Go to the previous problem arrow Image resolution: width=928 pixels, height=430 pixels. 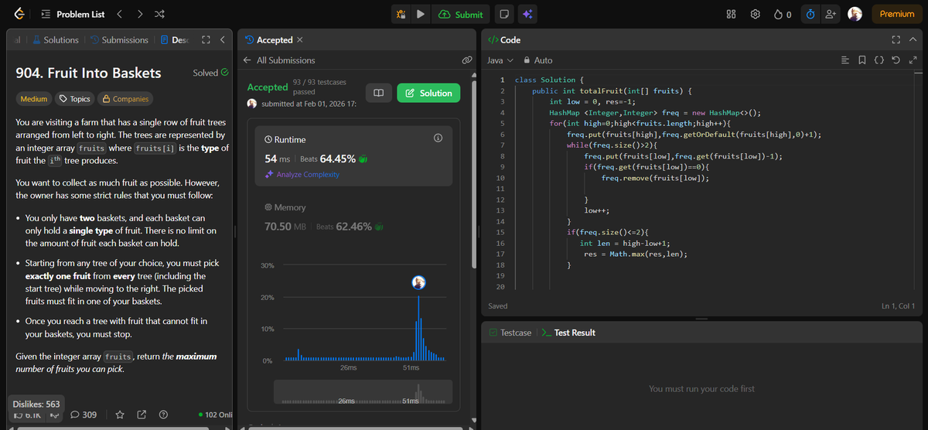coord(119,14)
